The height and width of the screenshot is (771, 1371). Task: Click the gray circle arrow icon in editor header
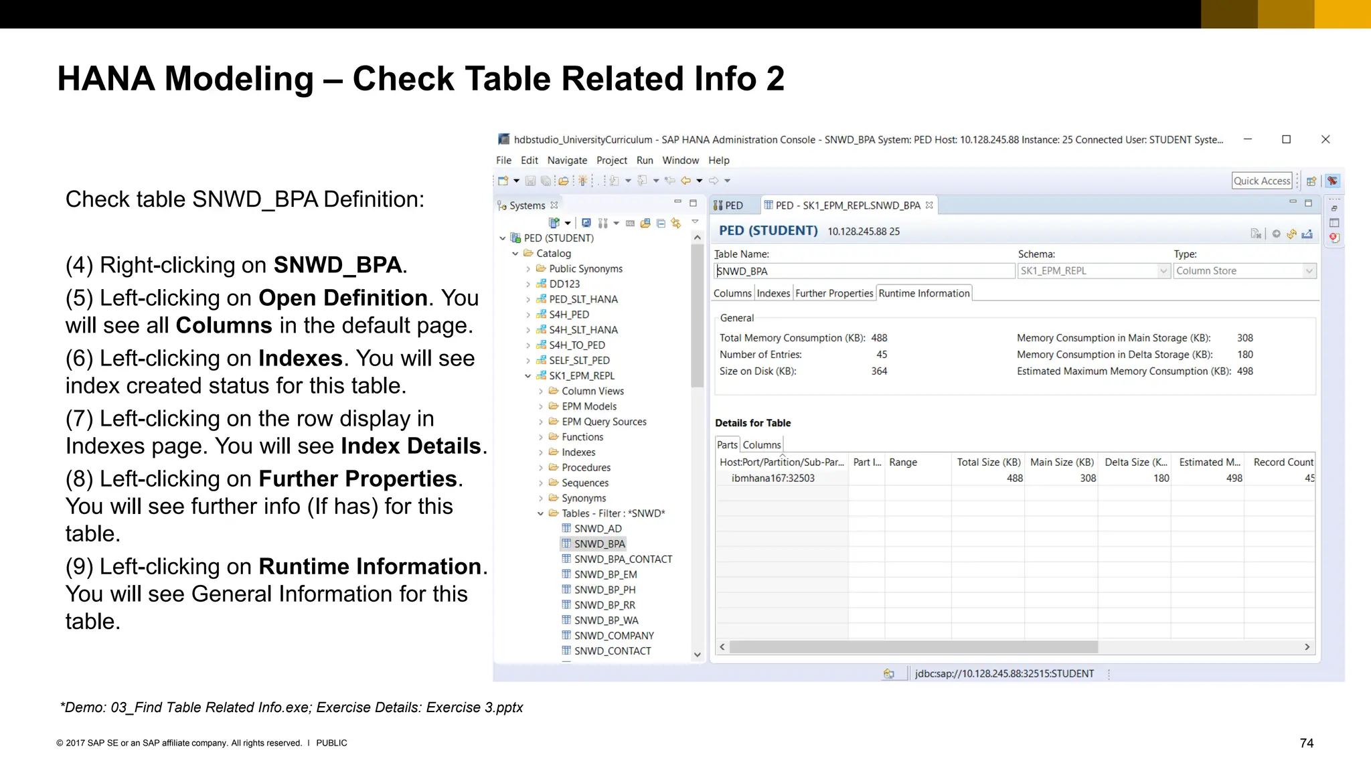coord(1277,234)
